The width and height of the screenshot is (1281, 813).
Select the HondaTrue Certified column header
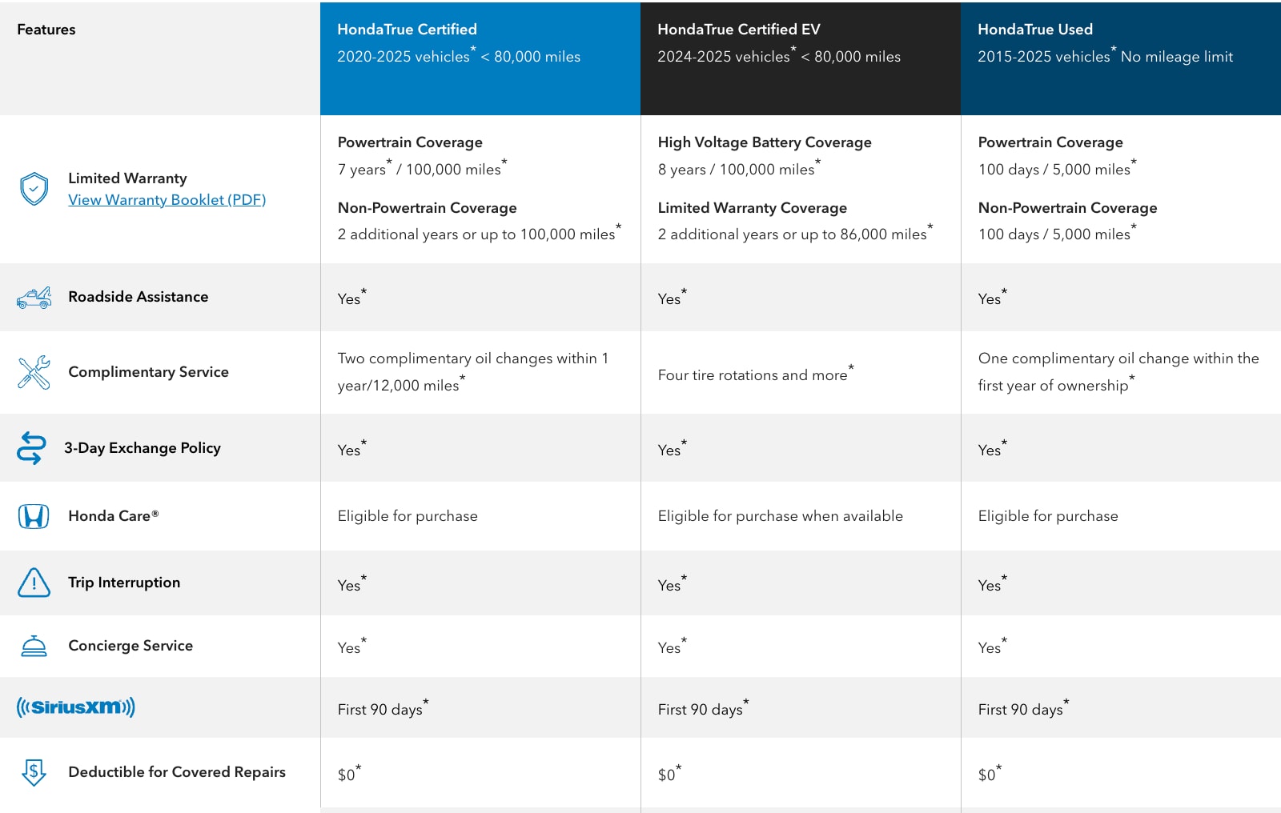pos(480,58)
